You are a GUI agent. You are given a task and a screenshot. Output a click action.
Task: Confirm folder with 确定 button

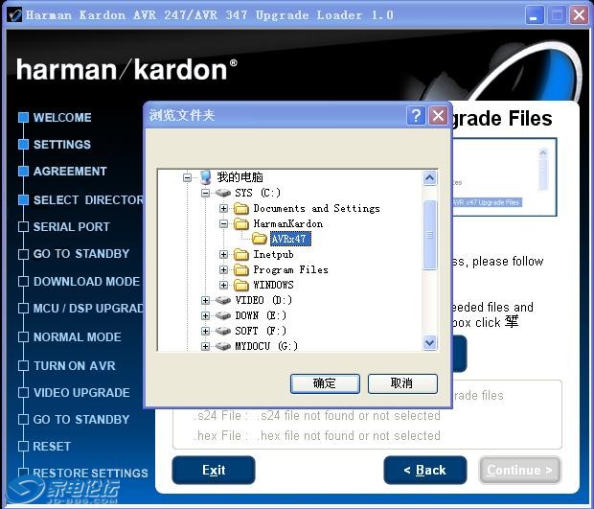(325, 383)
